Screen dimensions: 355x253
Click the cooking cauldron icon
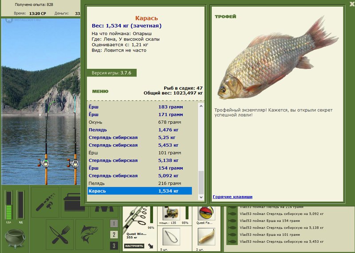[x=15, y=238]
